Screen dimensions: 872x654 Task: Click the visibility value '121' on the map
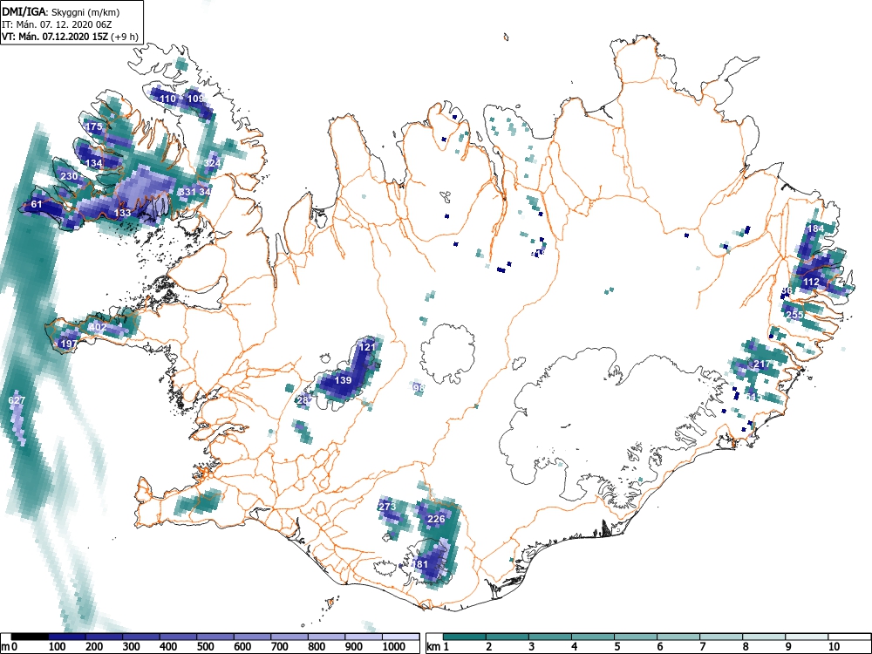click(x=367, y=346)
